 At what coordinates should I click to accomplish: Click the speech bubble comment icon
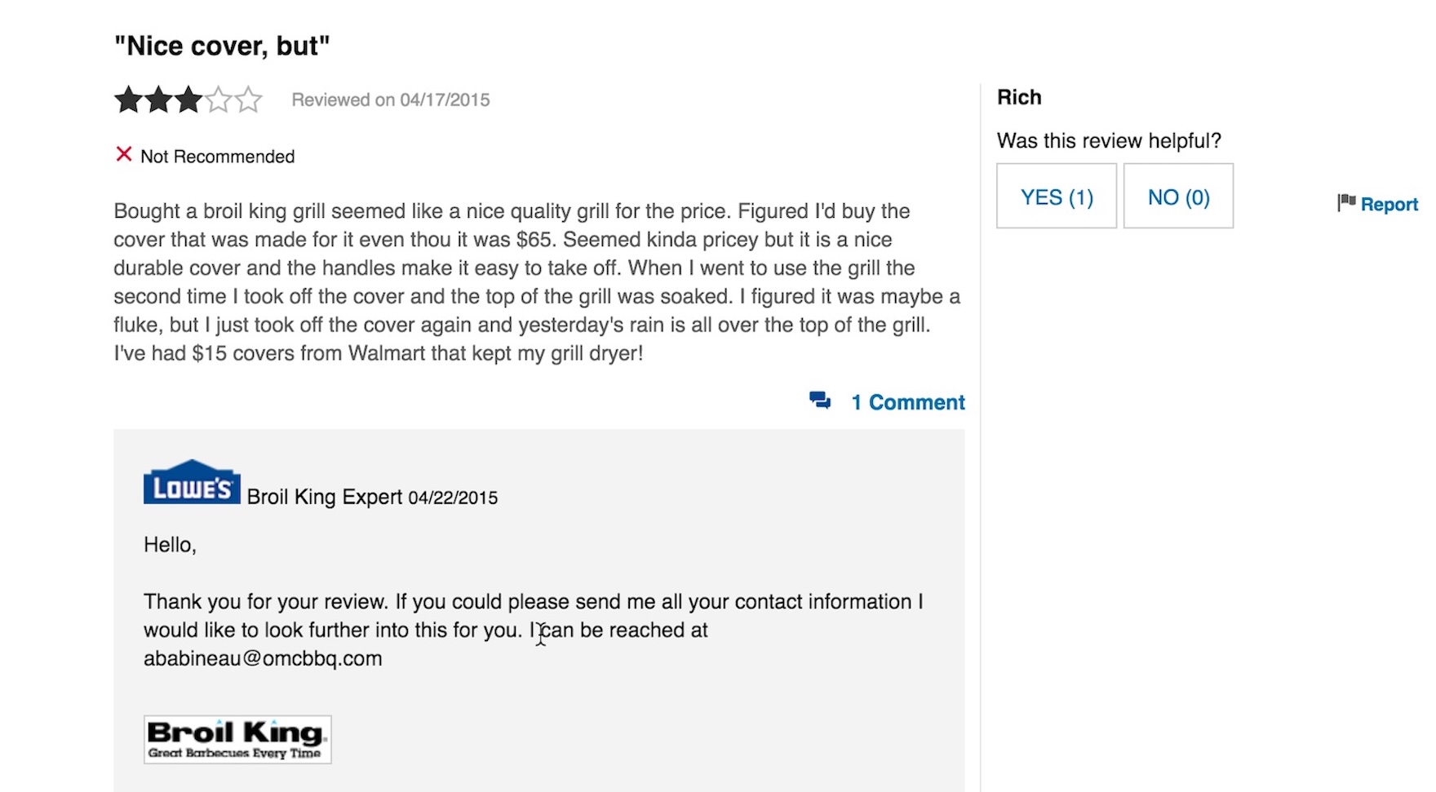click(x=820, y=400)
